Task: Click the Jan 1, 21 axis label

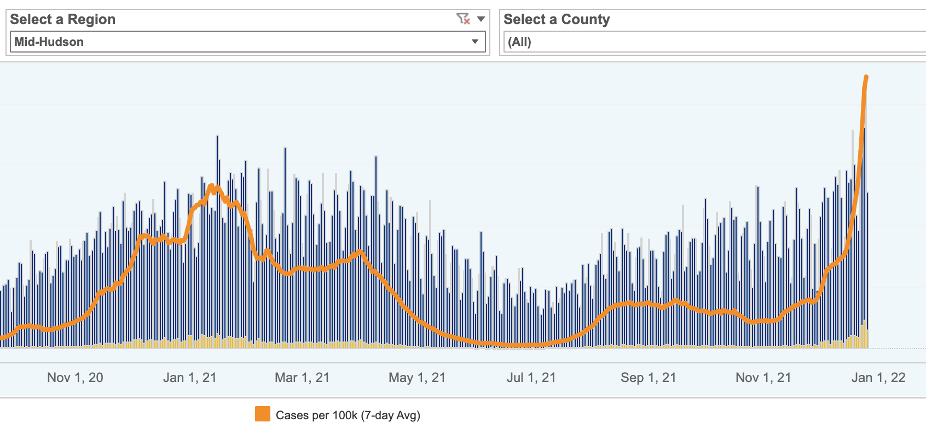Action: coord(190,378)
